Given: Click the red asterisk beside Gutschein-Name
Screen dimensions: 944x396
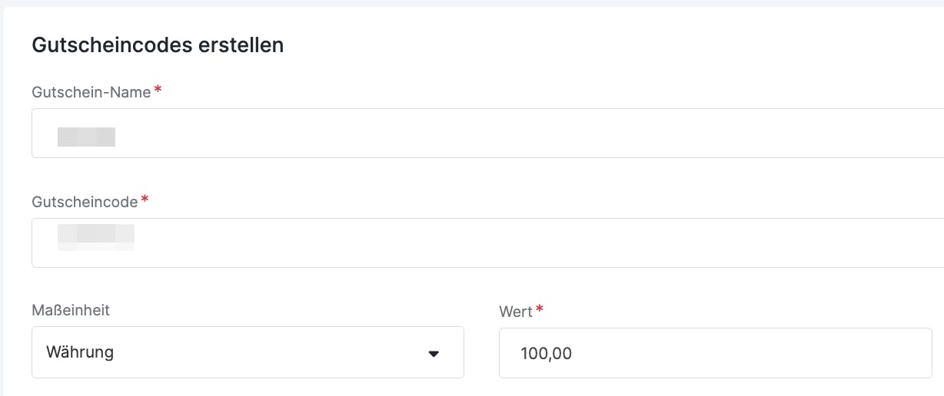Looking at the screenshot, I should tap(158, 91).
